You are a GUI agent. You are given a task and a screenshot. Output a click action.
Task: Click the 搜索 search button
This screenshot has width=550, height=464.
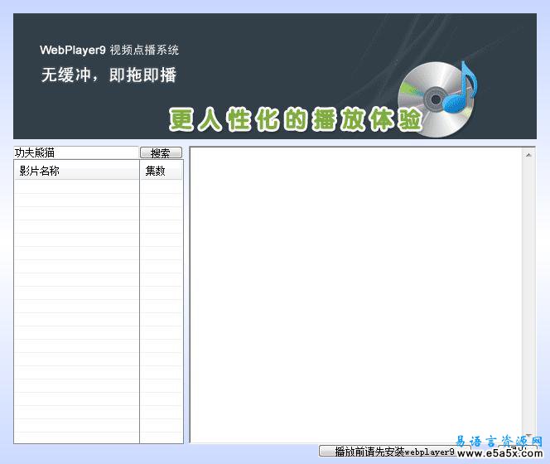click(161, 153)
